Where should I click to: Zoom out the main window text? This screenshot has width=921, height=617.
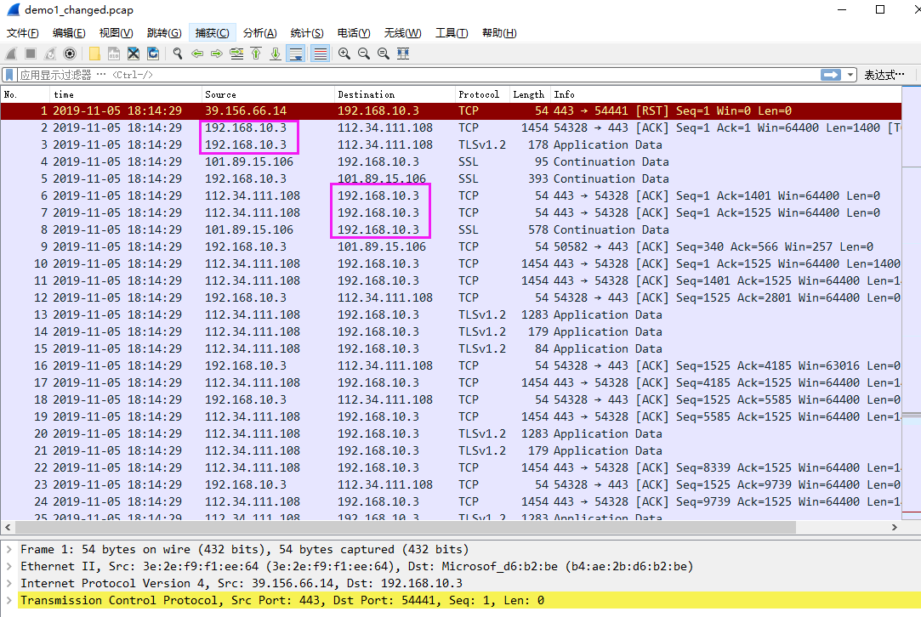tap(364, 54)
